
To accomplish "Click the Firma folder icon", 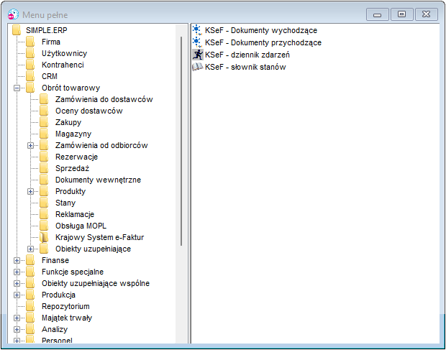I will click(x=30, y=42).
